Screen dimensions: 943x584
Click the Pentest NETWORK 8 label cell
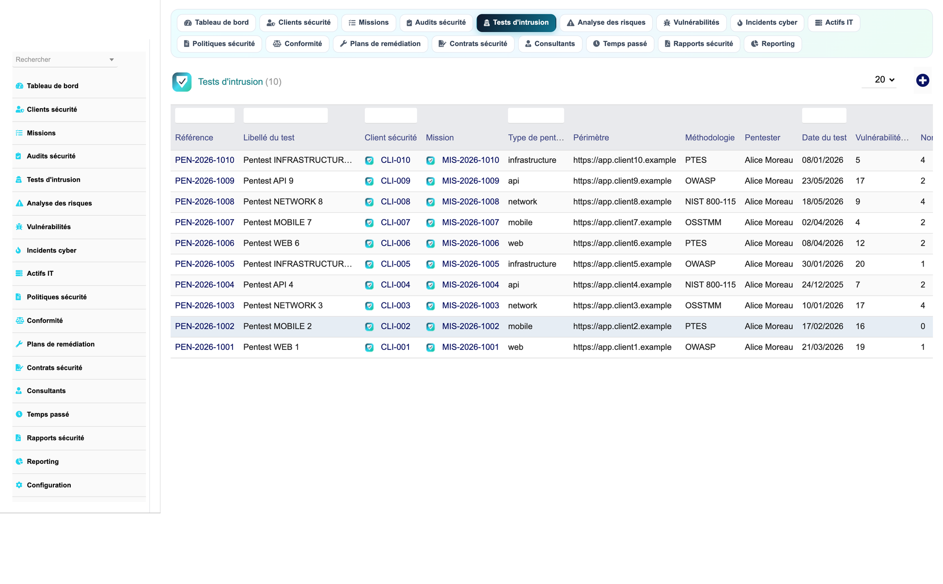(283, 202)
